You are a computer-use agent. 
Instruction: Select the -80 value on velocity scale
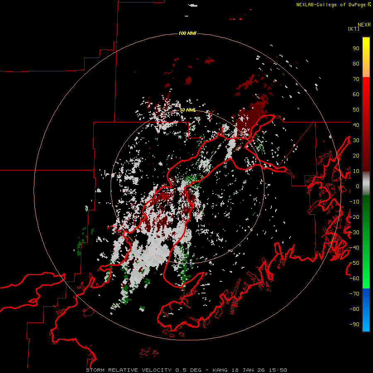tap(354, 309)
